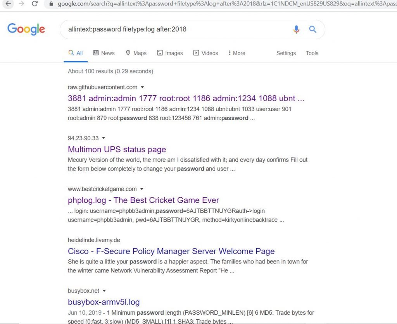Click the microphone voice search icon
This screenshot has width=397, height=324.
pos(296,29)
